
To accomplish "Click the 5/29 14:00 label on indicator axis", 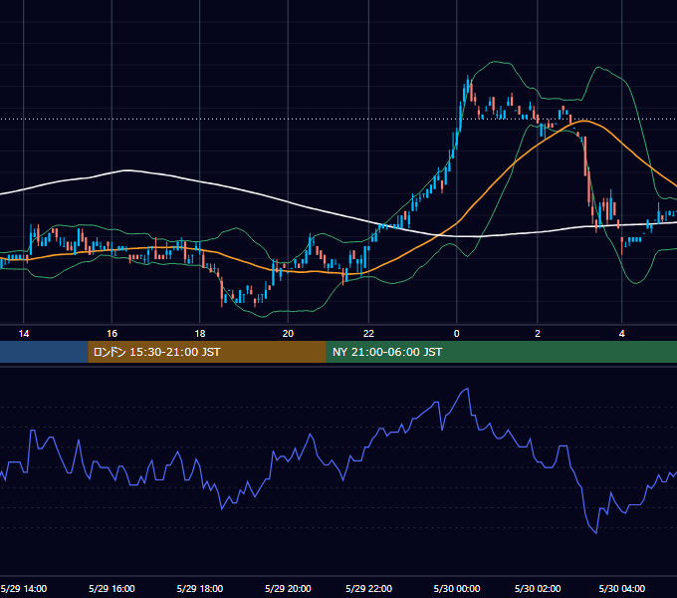I will [x=24, y=588].
